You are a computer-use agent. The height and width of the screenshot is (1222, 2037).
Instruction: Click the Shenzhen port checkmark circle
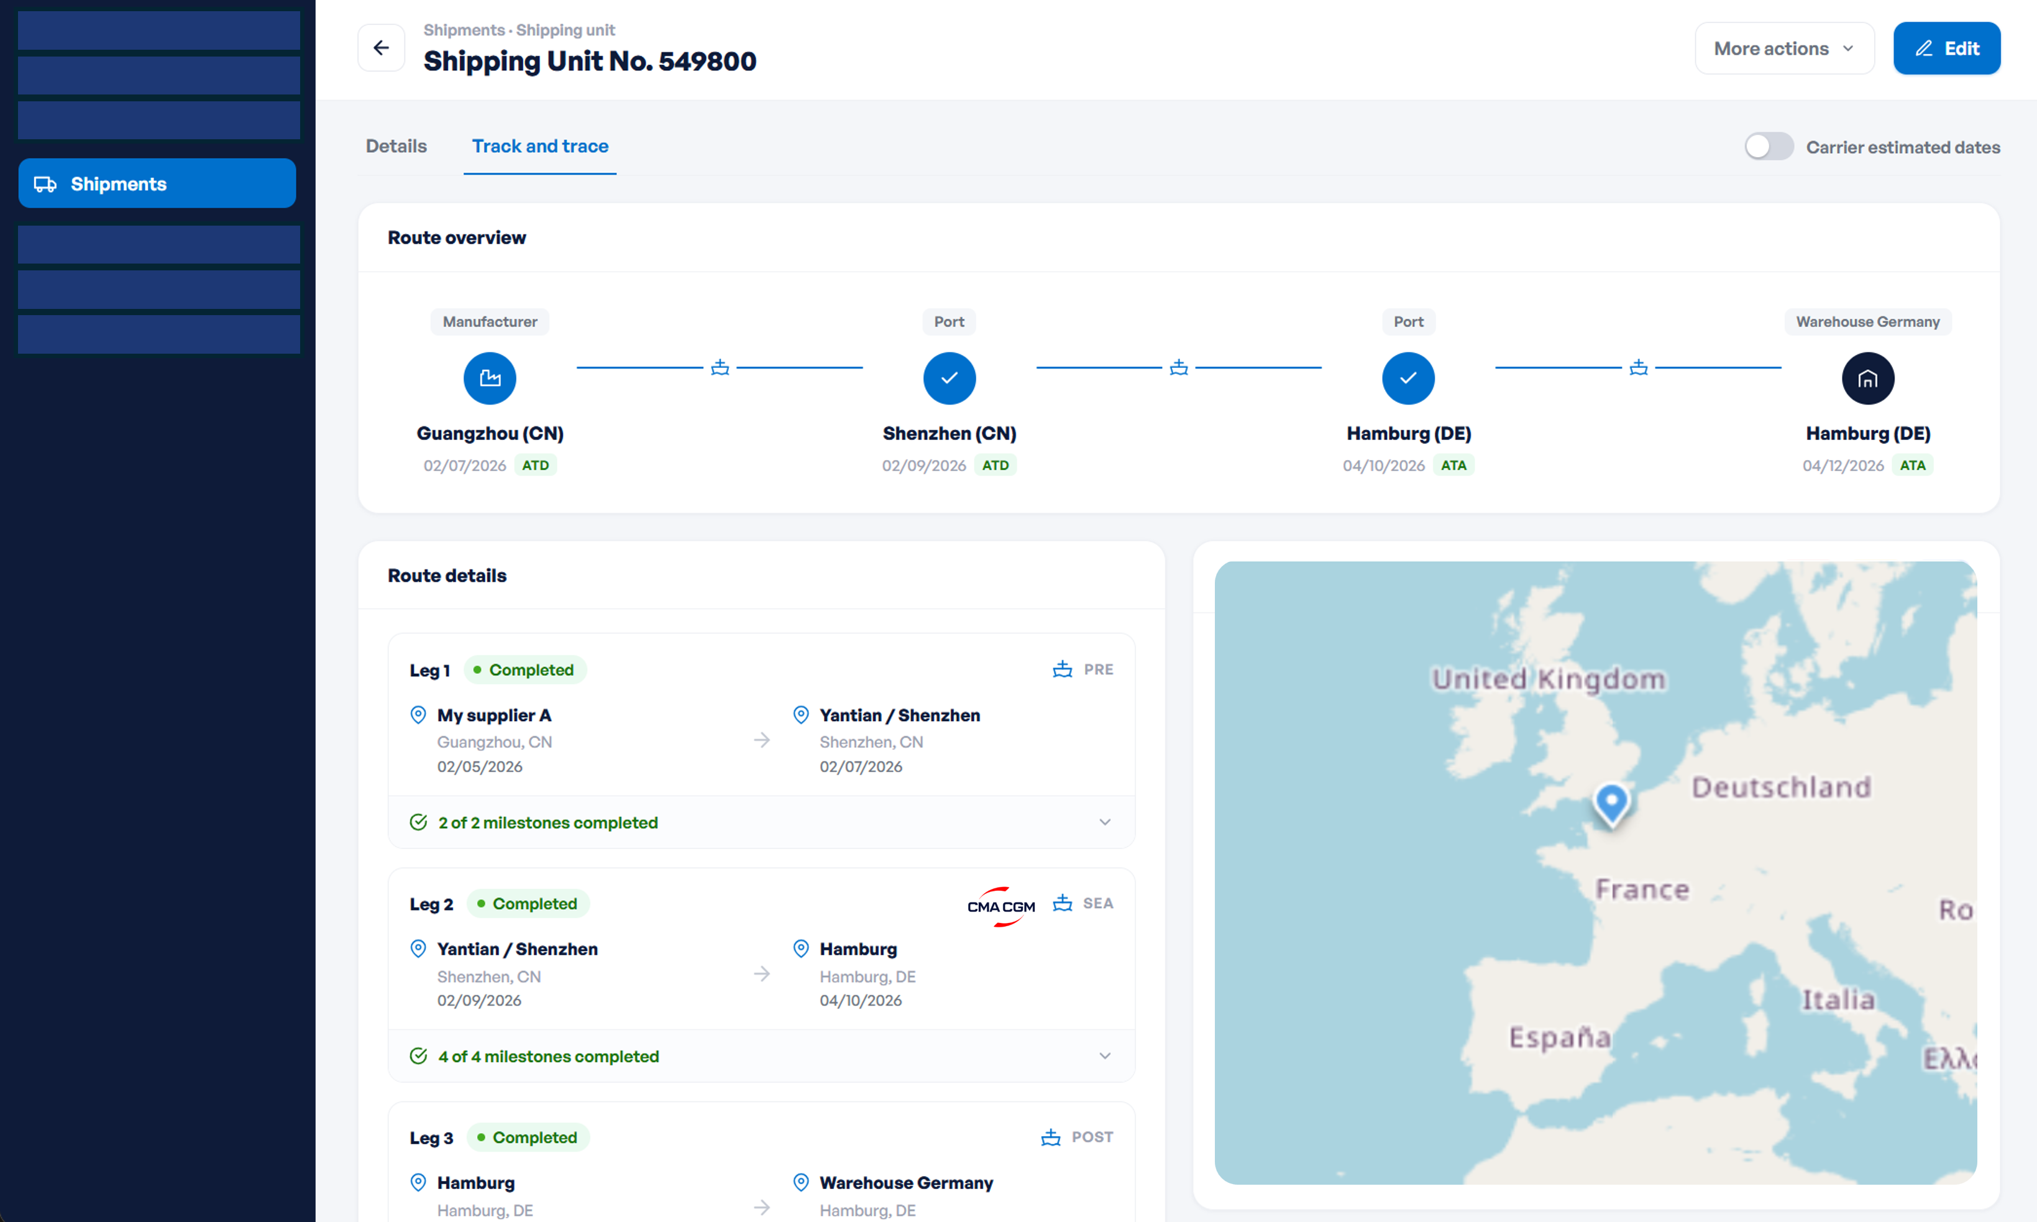point(949,378)
